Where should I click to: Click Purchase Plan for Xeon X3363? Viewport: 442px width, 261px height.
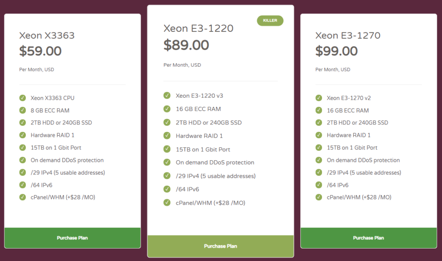point(72,238)
